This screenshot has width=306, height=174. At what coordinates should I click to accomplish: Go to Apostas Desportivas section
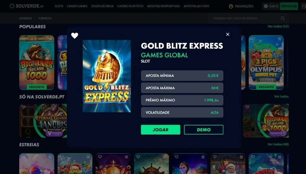click(163, 6)
